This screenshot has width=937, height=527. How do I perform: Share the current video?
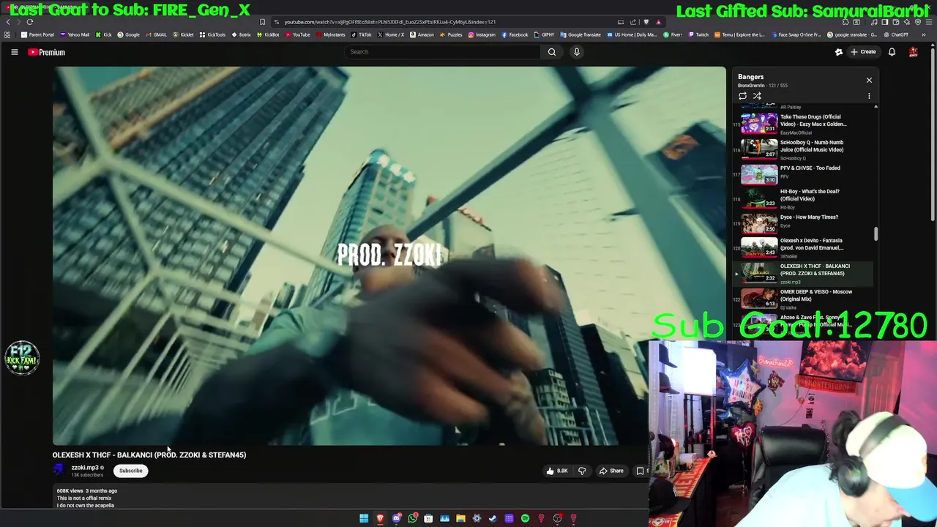tap(611, 471)
